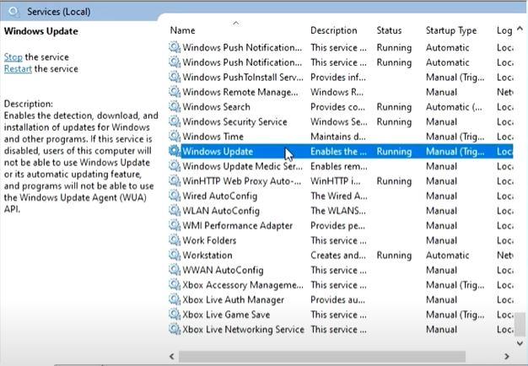Select Xbox Live Game Save service
Image resolution: width=528 pixels, height=366 pixels.
(x=341, y=315)
